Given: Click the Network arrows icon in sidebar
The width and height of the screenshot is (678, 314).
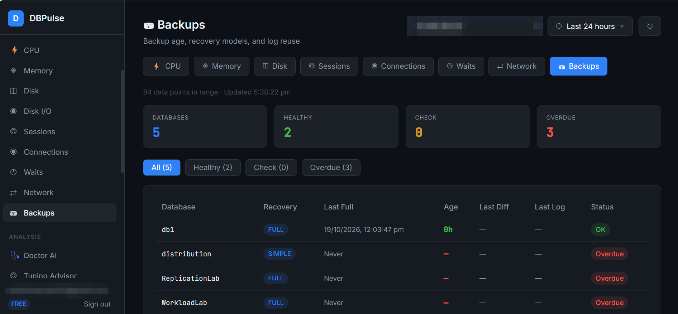Looking at the screenshot, I should click(14, 193).
